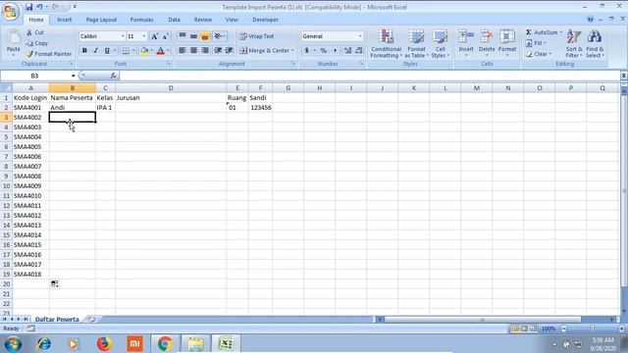Viewport: 628px width, 353px height.
Task: Decrease font size with Shrink Font
Action: click(x=166, y=36)
